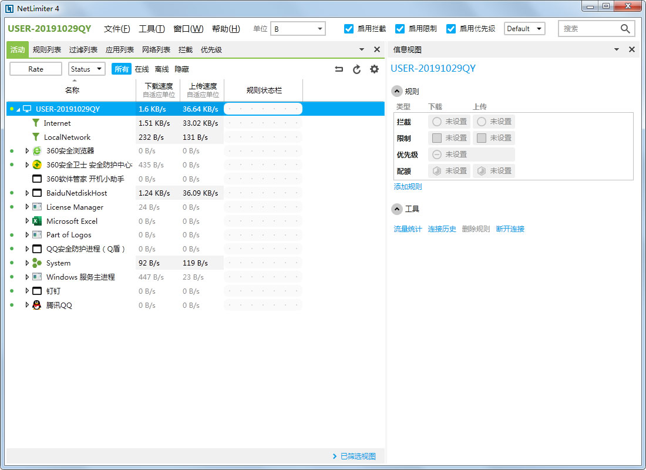Click the refresh icon in activity toolbar

(356, 69)
